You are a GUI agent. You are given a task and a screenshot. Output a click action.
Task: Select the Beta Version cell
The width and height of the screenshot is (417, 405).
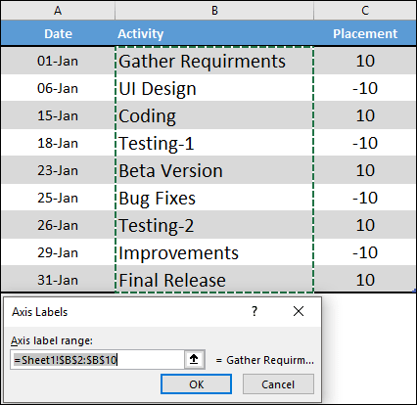pos(214,170)
